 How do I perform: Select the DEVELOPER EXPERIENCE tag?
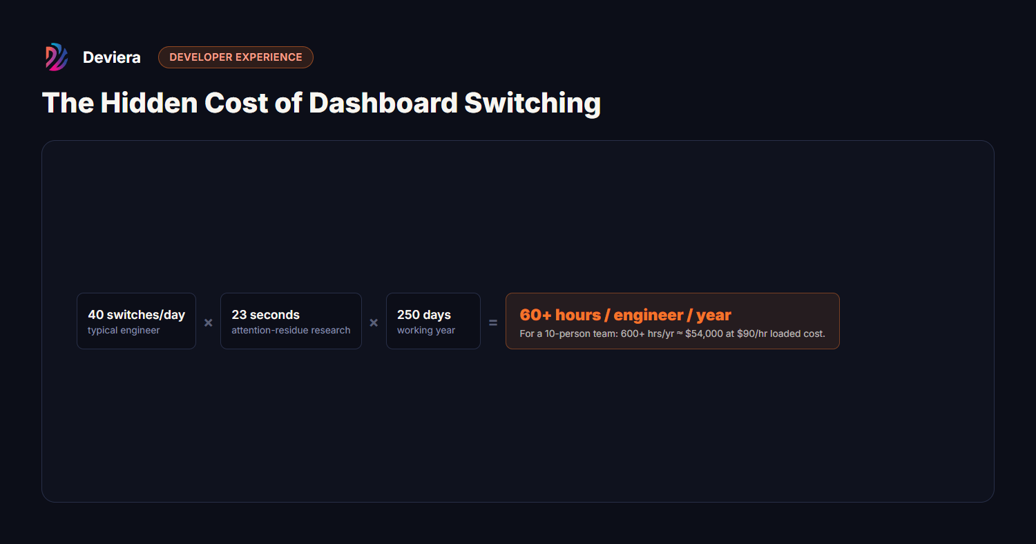(x=236, y=57)
